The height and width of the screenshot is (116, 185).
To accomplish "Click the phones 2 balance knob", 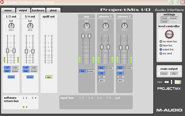I will [124, 26].
